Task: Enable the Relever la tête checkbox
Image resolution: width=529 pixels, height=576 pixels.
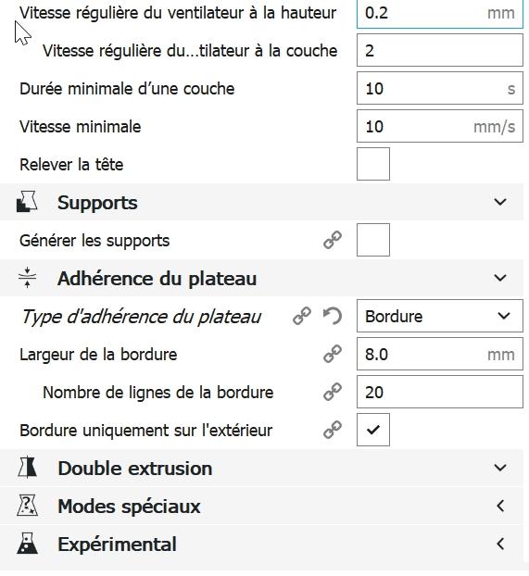Action: 373,164
